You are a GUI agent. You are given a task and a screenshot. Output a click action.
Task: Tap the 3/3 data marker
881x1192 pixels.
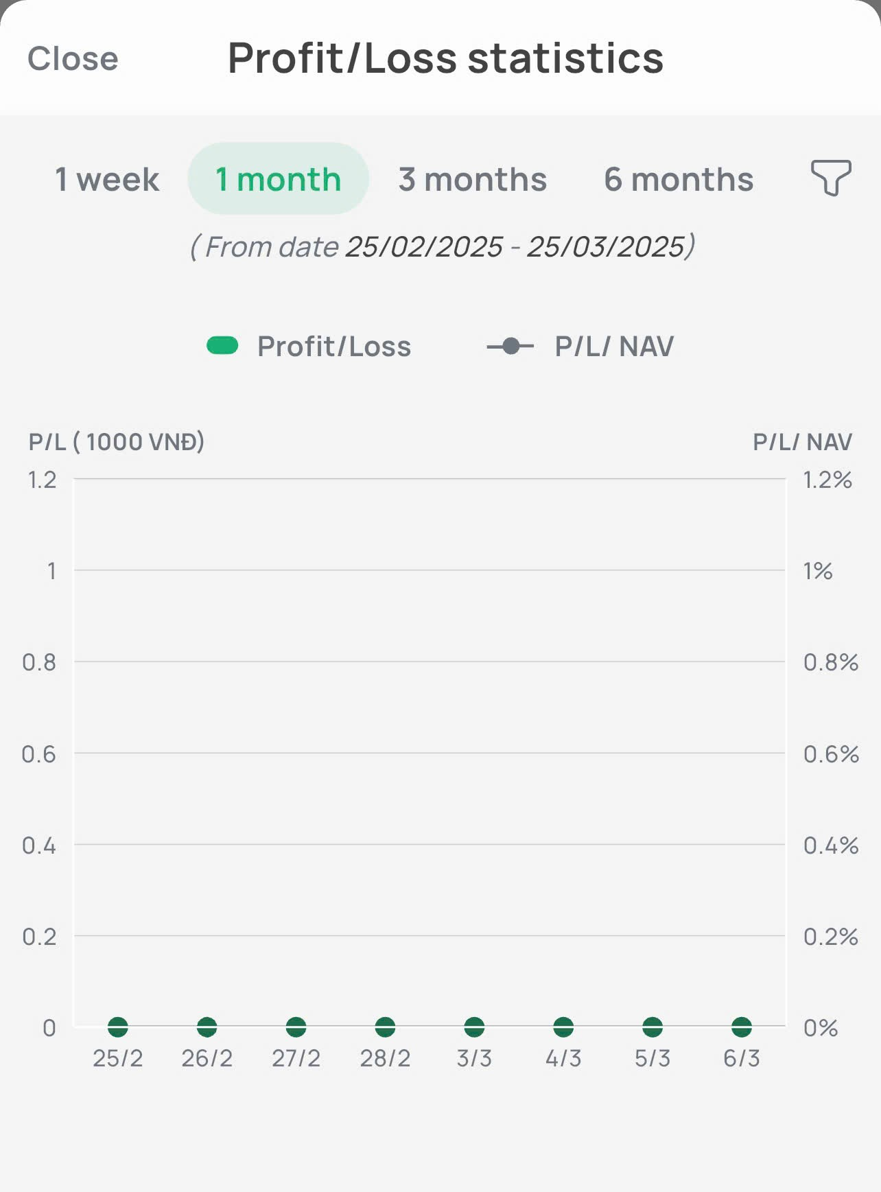[474, 1027]
